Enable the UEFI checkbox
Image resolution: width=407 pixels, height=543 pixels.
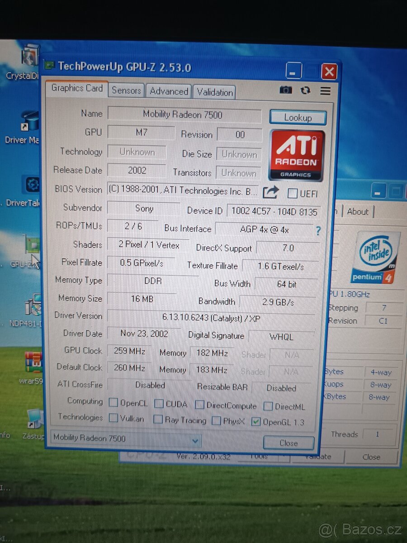292,194
